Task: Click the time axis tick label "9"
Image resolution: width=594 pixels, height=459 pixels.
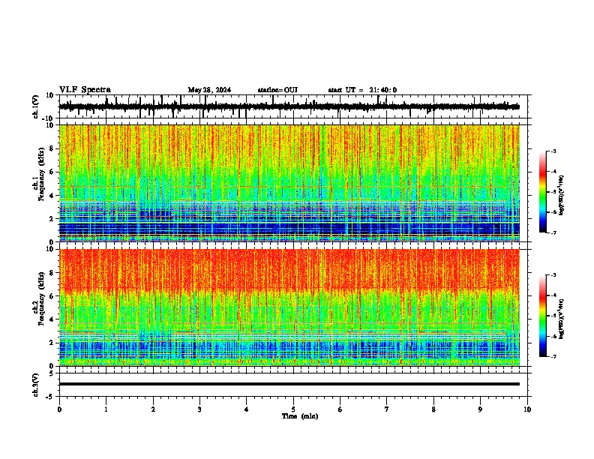Action: point(480,409)
